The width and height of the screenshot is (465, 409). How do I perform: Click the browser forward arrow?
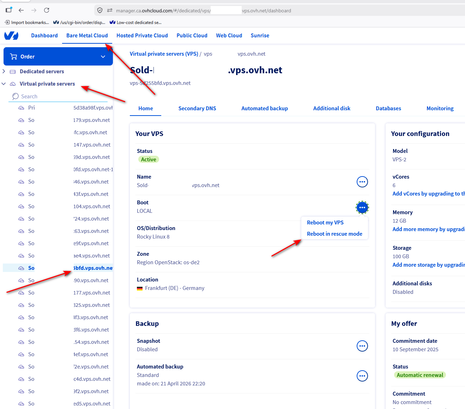34,10
